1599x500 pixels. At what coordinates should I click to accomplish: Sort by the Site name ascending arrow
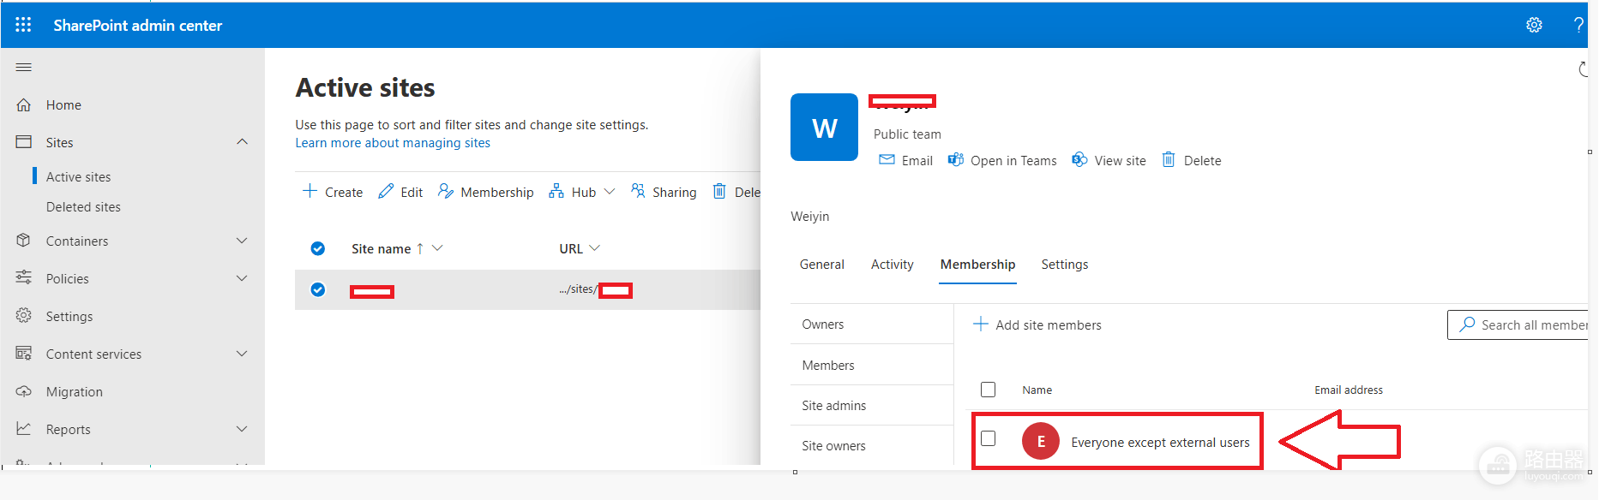(419, 248)
